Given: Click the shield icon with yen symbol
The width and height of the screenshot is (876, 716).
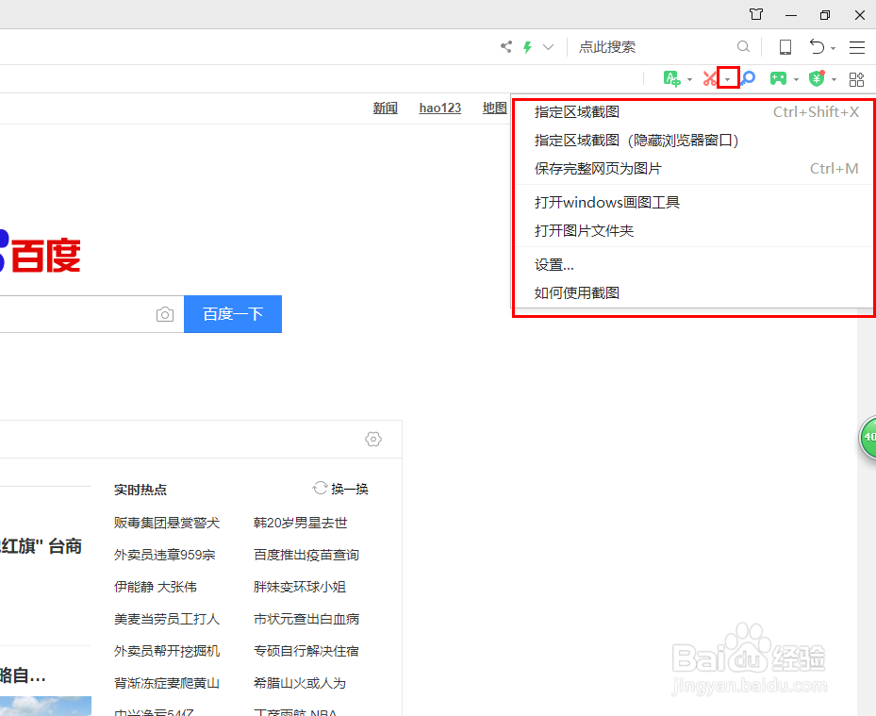Looking at the screenshot, I should click(818, 78).
